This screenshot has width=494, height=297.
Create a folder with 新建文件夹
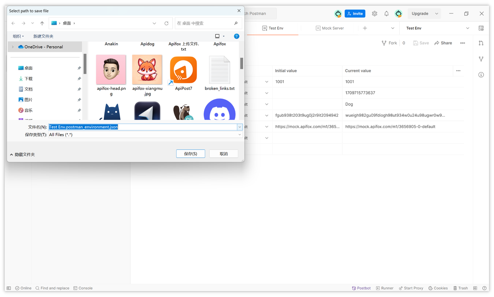coord(43,36)
